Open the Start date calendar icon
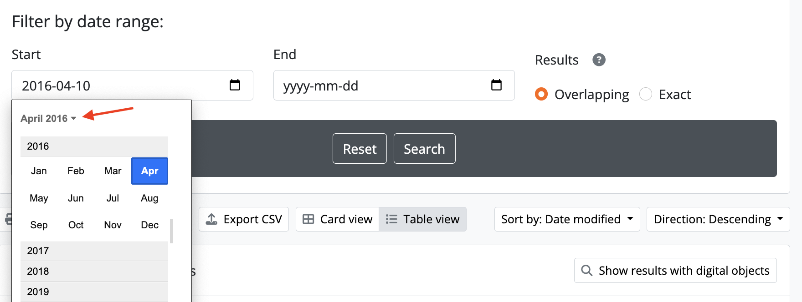The image size is (802, 302). tap(235, 85)
